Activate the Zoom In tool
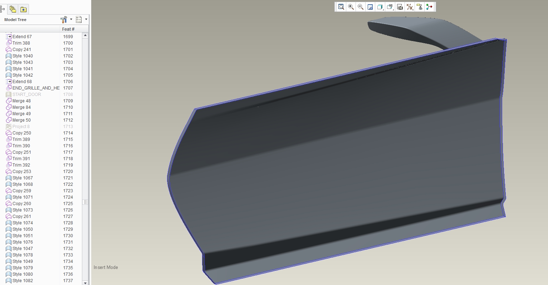Viewport: 548px width, 285px height. (x=351, y=7)
